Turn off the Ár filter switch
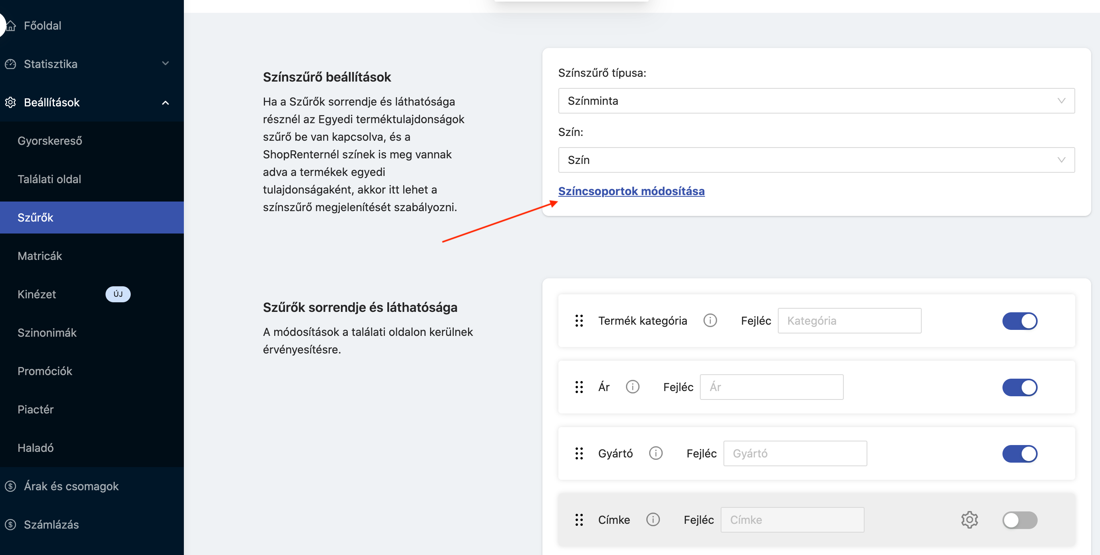 pyautogui.click(x=1019, y=387)
